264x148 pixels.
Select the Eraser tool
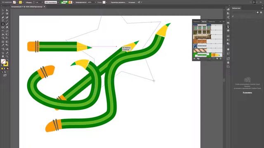(7, 28)
